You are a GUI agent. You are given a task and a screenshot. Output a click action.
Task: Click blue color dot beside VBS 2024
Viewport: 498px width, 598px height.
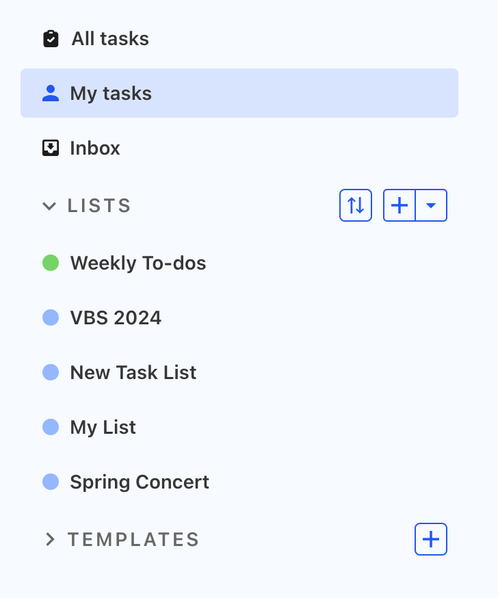tap(51, 317)
